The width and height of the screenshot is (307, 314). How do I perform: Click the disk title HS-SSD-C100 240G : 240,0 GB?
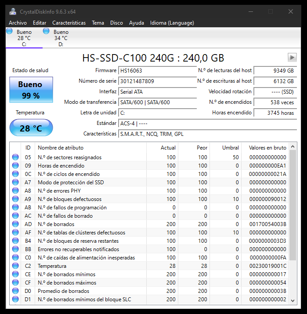[x=153, y=58]
